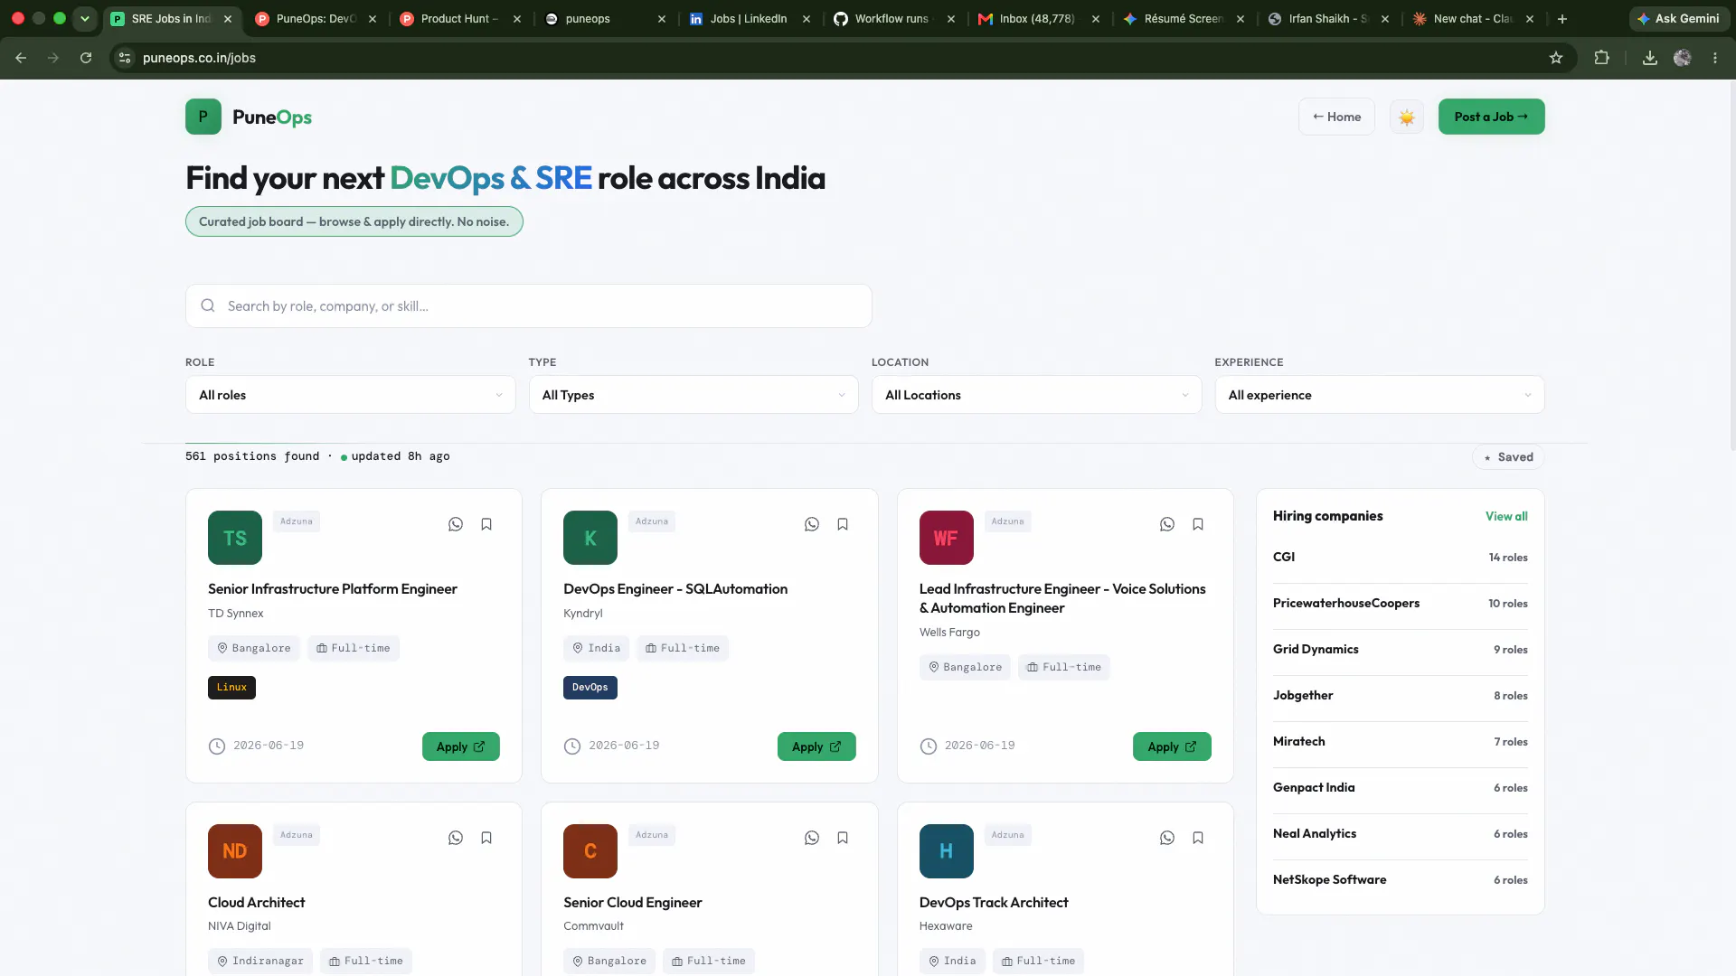Click the TS company avatar
The height and width of the screenshot is (976, 1736).
tap(235, 538)
